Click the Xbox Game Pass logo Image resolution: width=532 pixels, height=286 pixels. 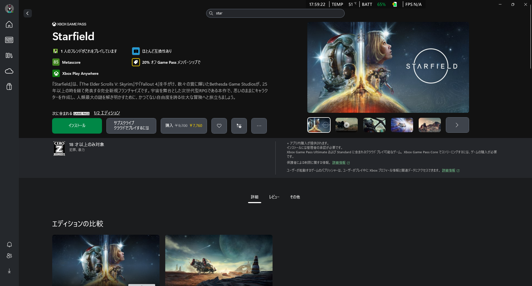[x=69, y=24]
